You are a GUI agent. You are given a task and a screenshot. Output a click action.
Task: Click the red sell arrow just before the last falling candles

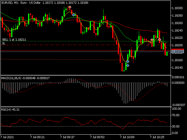point(159,40)
